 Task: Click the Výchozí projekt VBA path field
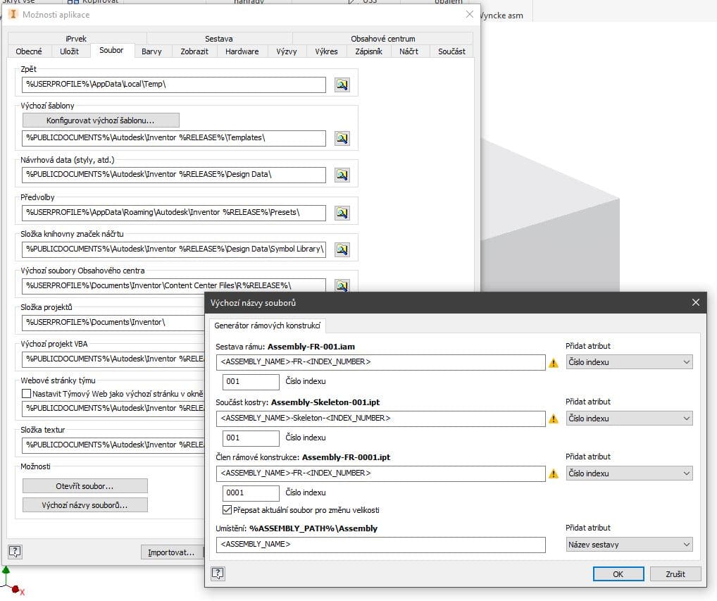point(113,359)
